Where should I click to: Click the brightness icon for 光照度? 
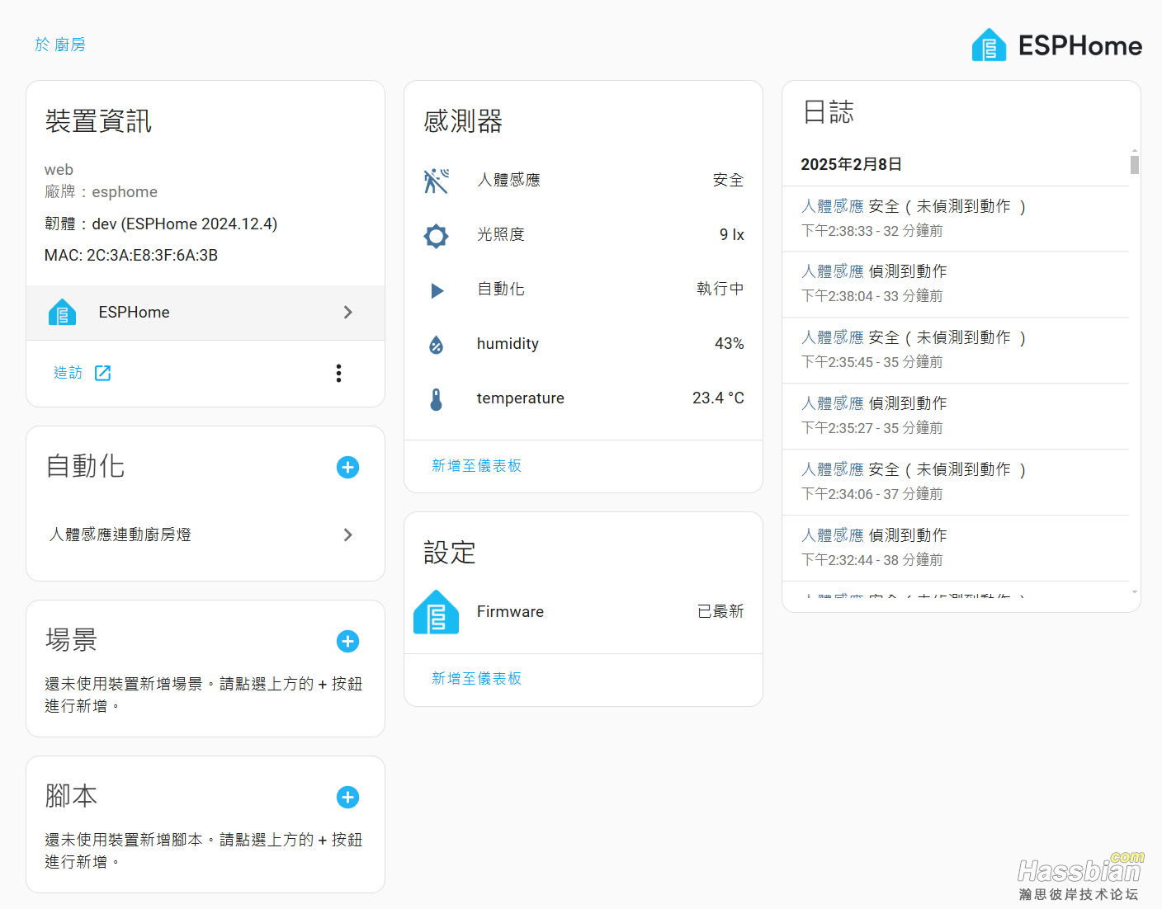(436, 236)
